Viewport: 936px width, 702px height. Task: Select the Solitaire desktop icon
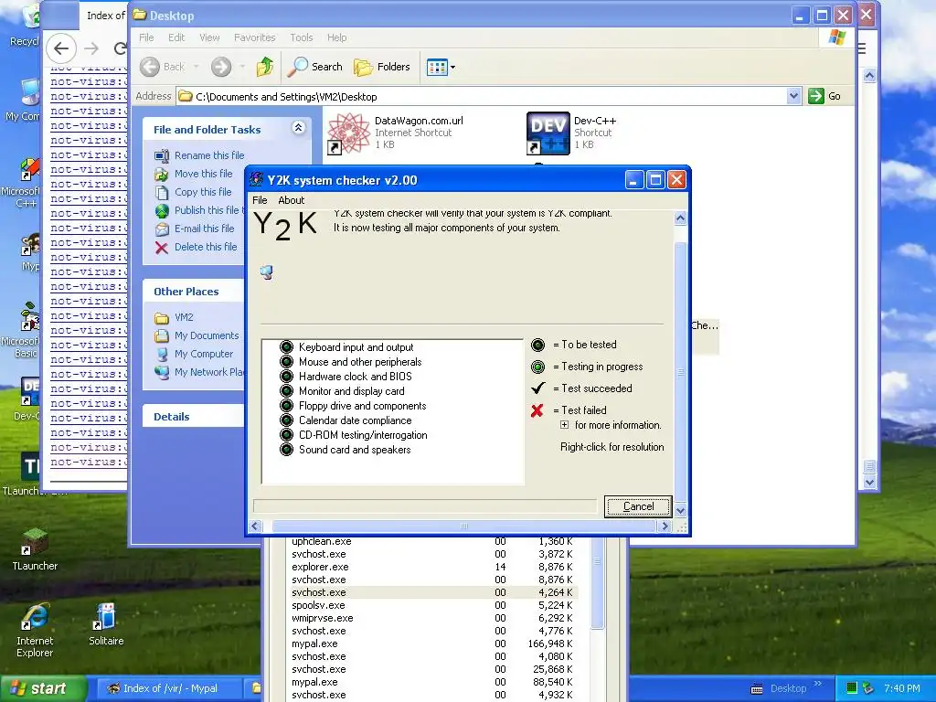(x=106, y=624)
